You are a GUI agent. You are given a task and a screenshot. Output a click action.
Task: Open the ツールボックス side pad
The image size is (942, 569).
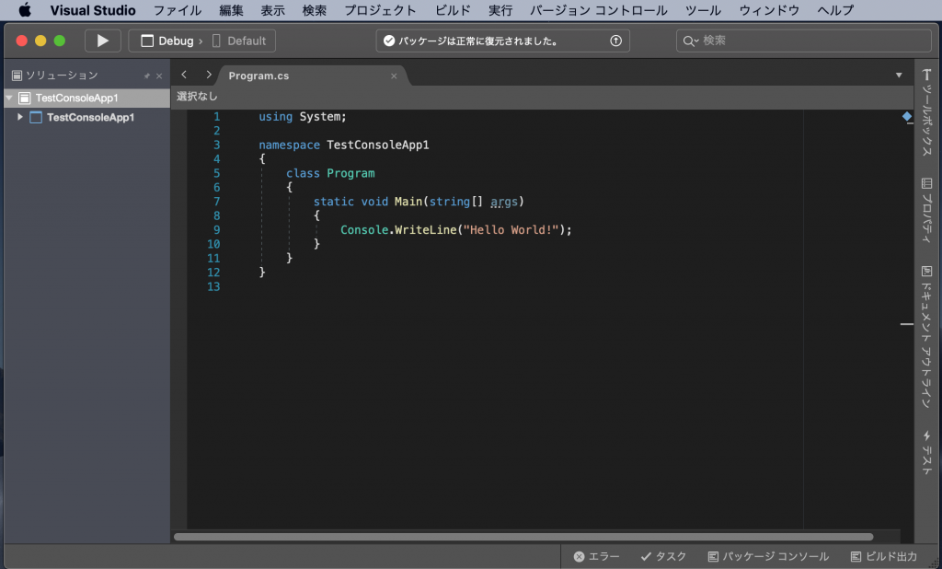(927, 112)
